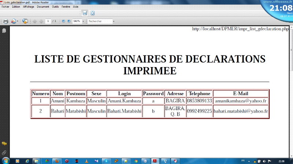The height and width of the screenshot is (164, 293).
Task: Click the Kambaza postnom cell
Action: coord(76,101)
